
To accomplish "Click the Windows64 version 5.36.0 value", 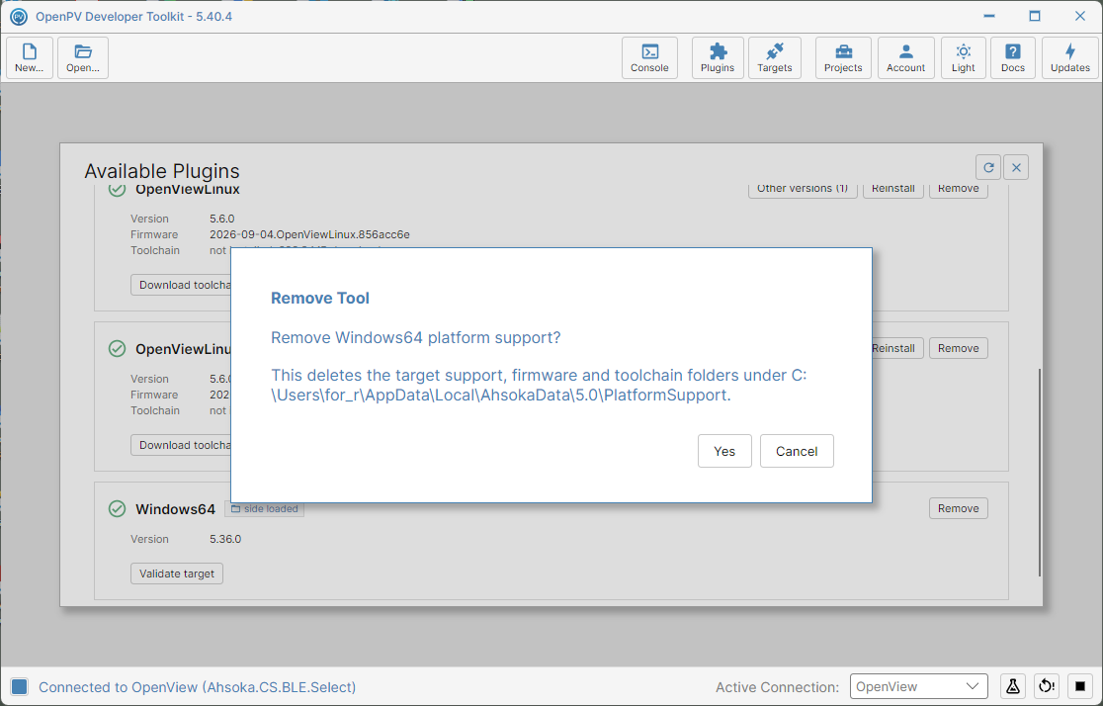I will click(225, 539).
